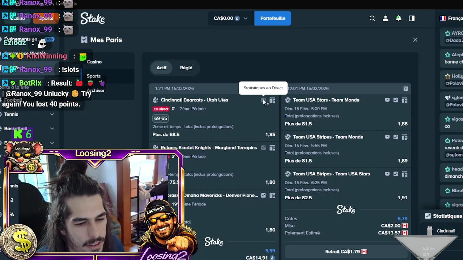463x260 pixels.
Task: Select Casino in the menu
Action: (x=94, y=62)
